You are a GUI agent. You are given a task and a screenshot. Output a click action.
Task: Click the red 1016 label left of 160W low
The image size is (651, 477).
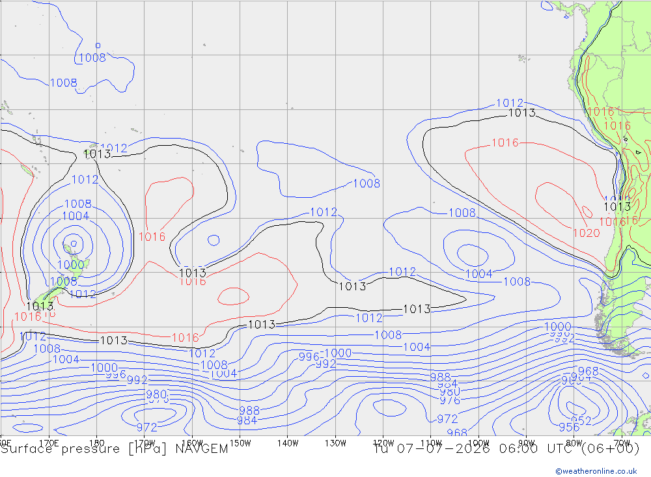click(152, 237)
